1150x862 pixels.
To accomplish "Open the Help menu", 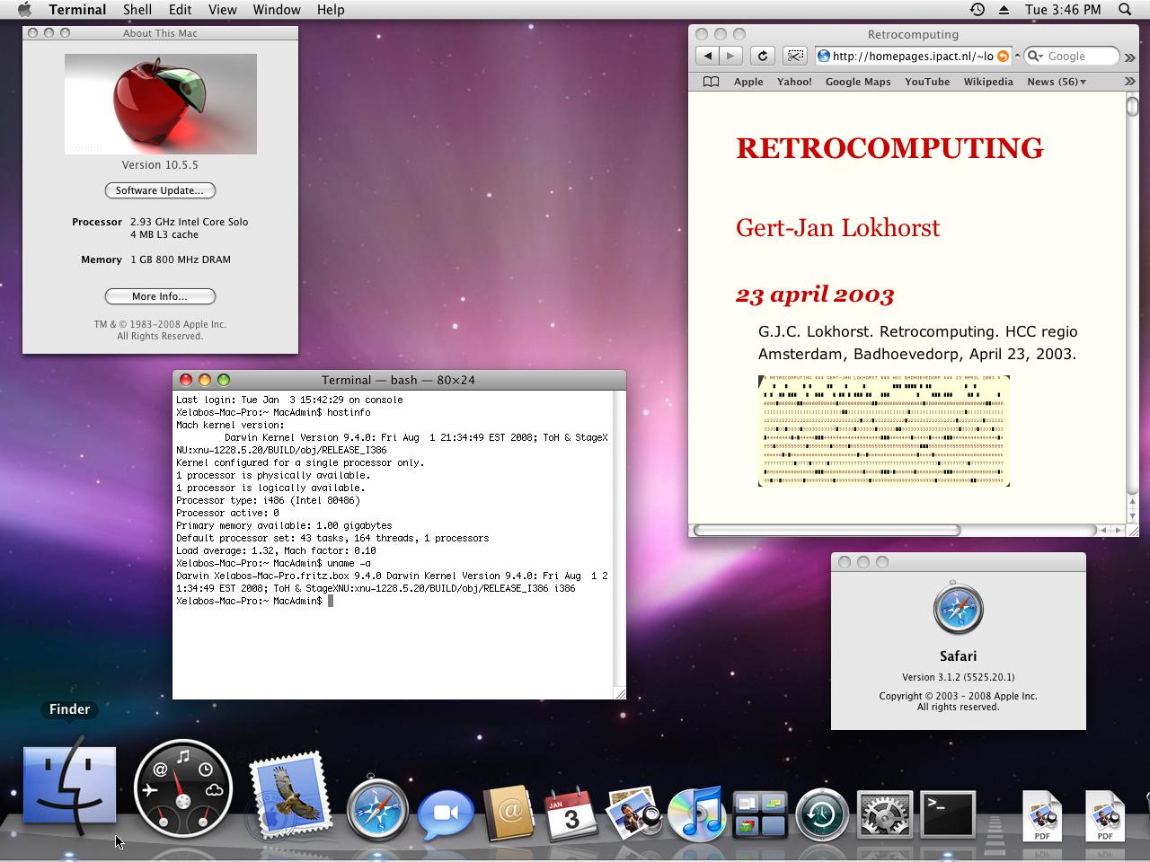I will coord(331,10).
